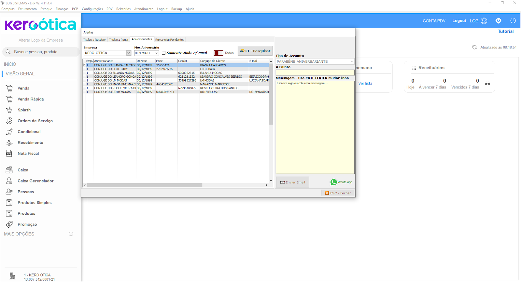Click the Ver lista link
This screenshot has height=282, width=521.
(x=365, y=84)
